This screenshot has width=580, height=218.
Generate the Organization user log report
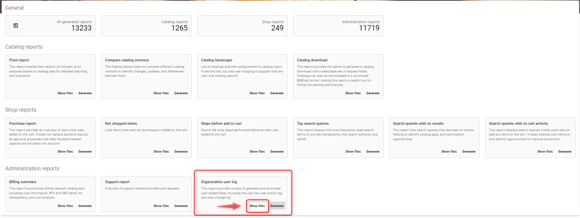(277, 206)
